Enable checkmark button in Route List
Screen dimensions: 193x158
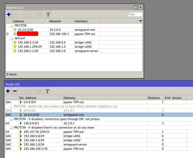point(23,91)
